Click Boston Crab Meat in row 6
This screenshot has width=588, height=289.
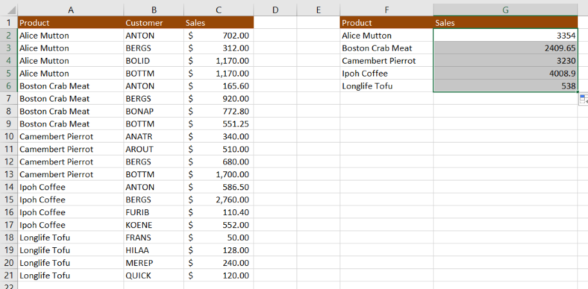coord(71,85)
